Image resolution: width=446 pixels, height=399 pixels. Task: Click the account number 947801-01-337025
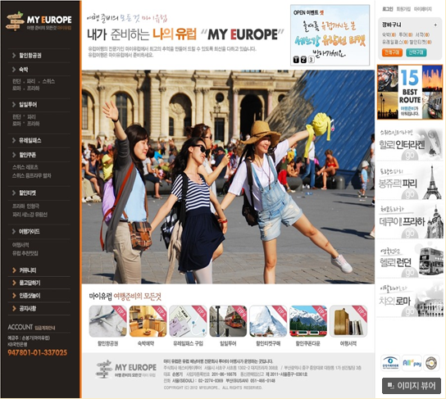[37, 352]
